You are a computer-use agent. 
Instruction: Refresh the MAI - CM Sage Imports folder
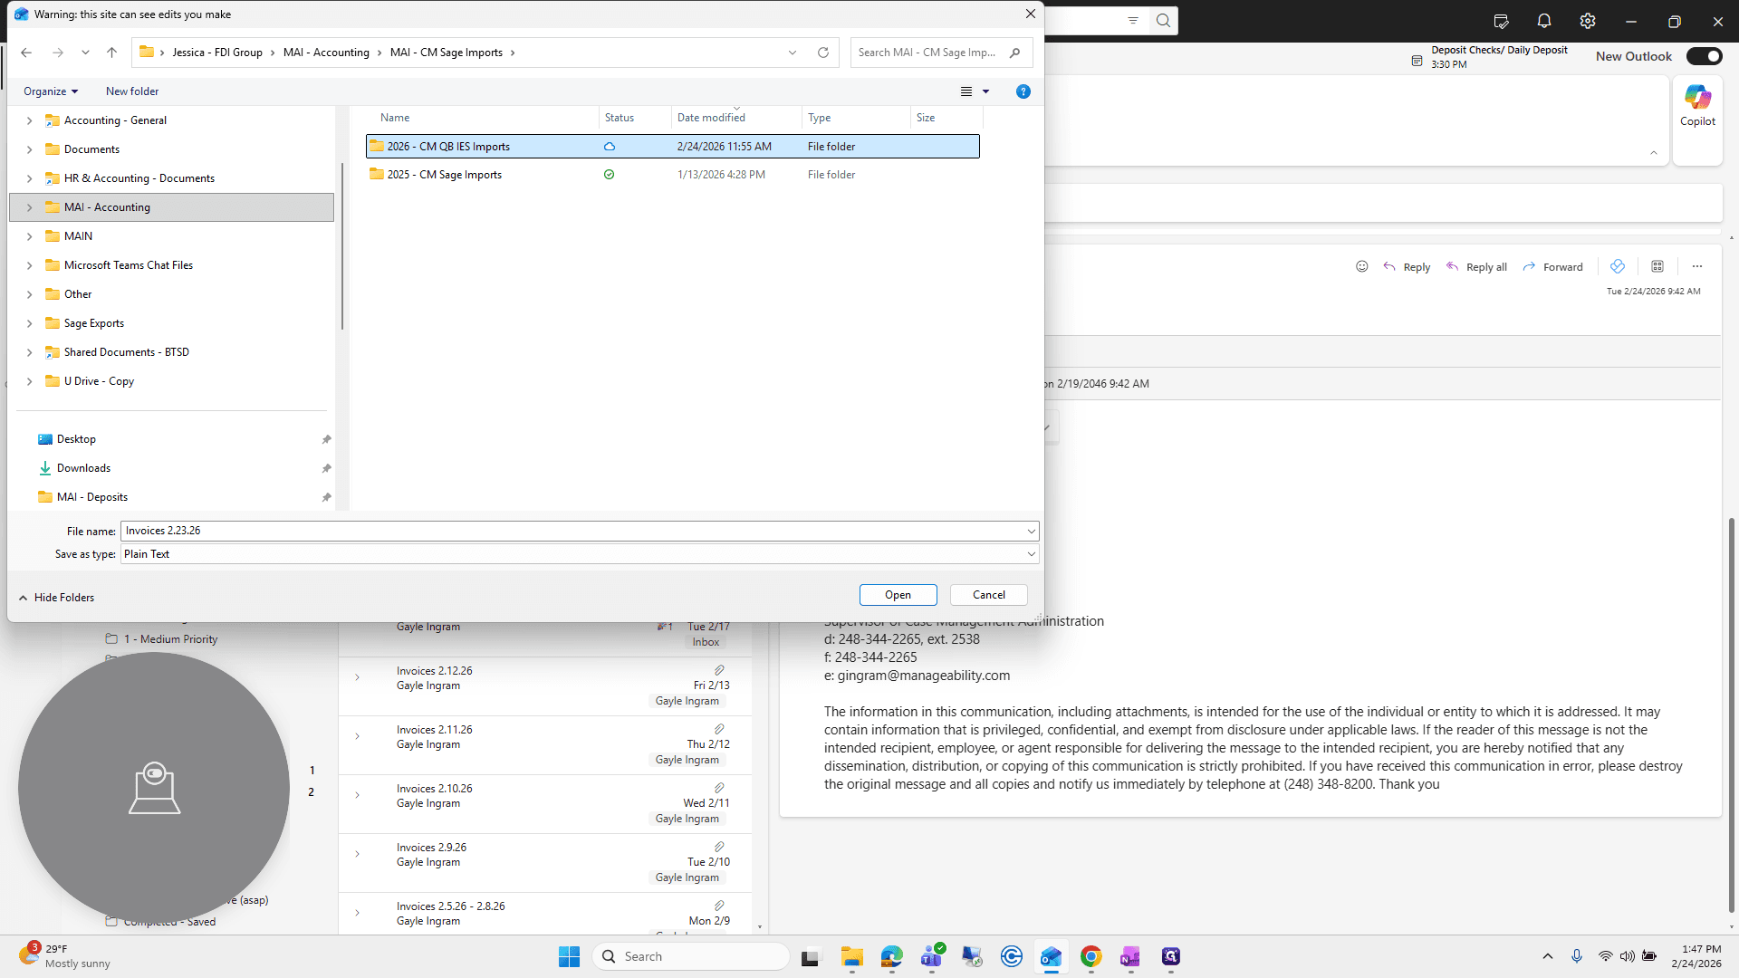pyautogui.click(x=823, y=53)
